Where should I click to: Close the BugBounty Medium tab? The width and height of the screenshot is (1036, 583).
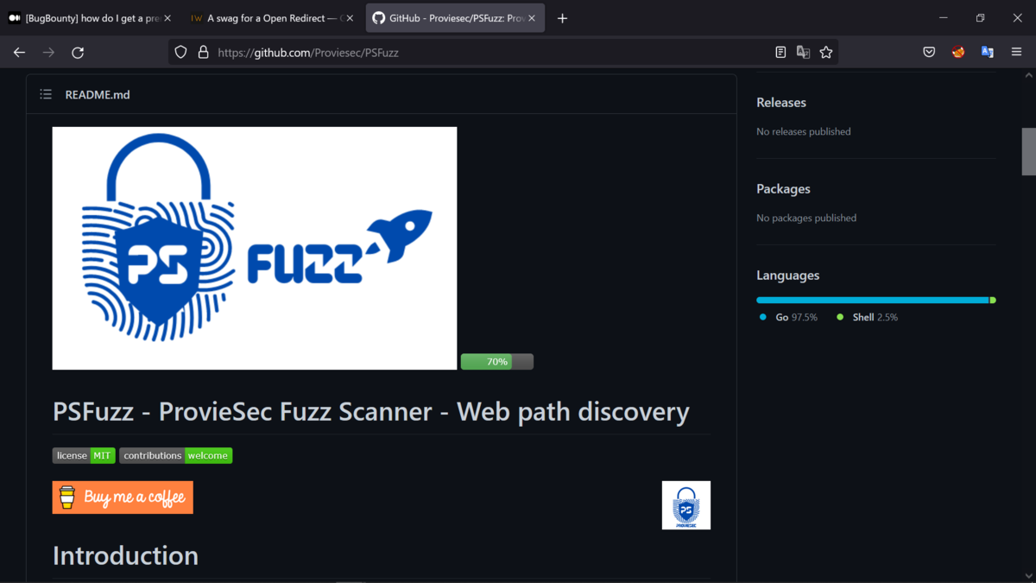(x=167, y=18)
